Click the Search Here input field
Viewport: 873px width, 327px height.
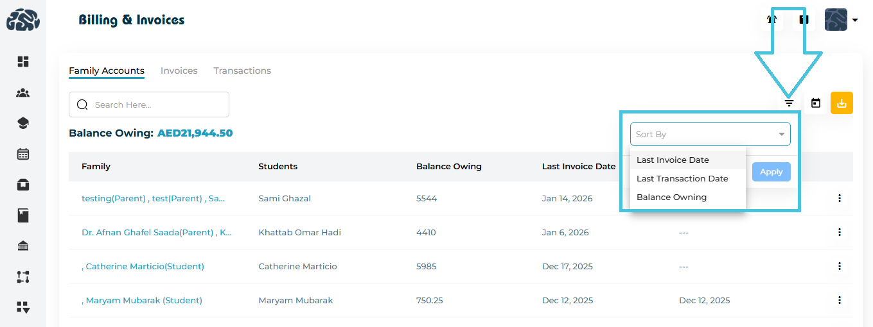tap(157, 105)
